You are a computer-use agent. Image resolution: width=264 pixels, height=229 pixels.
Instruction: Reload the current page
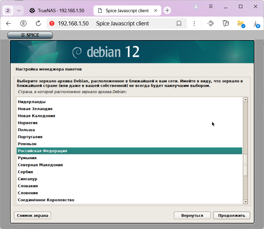[x=38, y=24]
